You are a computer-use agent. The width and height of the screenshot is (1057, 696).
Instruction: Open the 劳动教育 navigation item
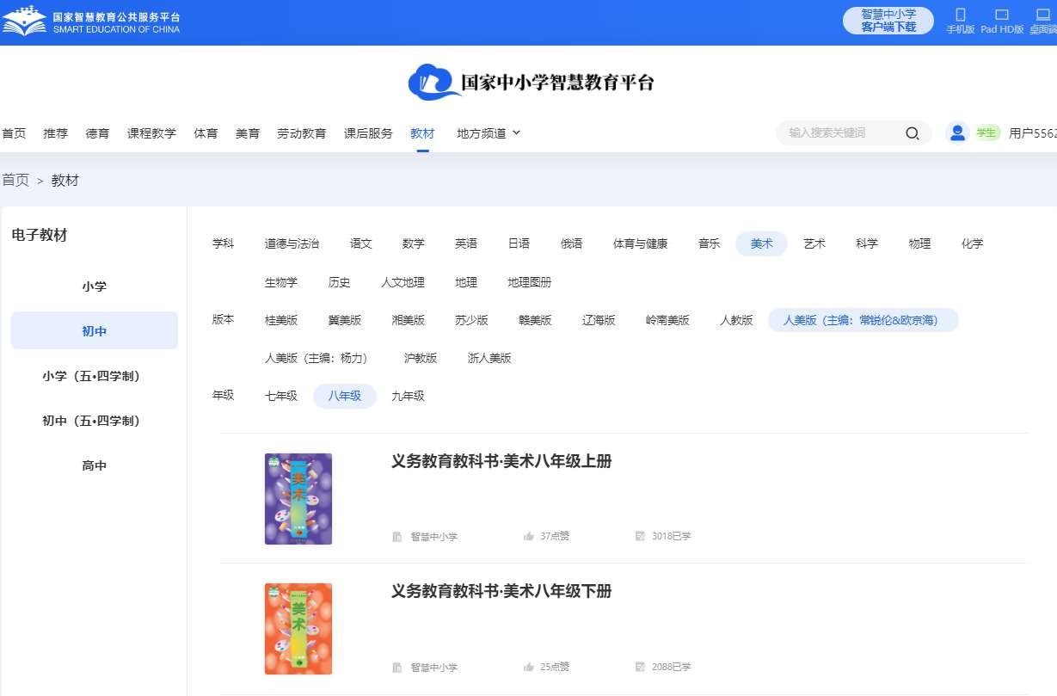(302, 133)
